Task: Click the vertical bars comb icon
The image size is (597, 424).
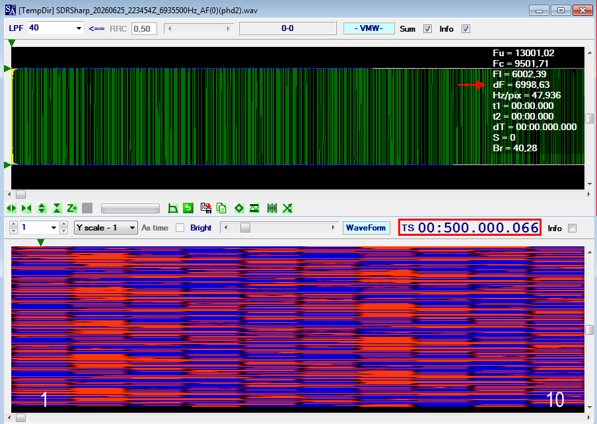Action: (272, 208)
